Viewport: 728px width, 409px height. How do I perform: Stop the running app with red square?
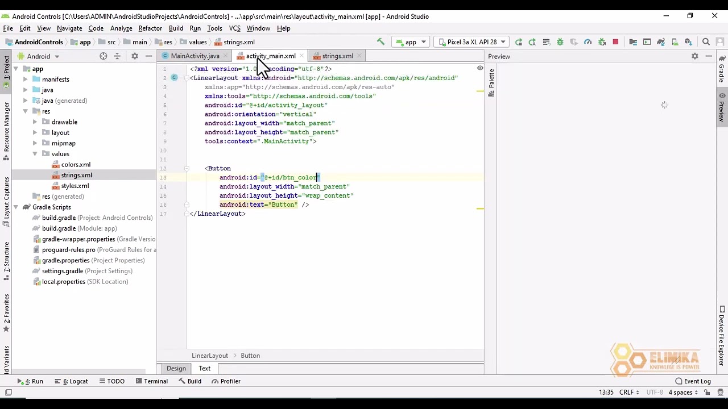click(615, 41)
